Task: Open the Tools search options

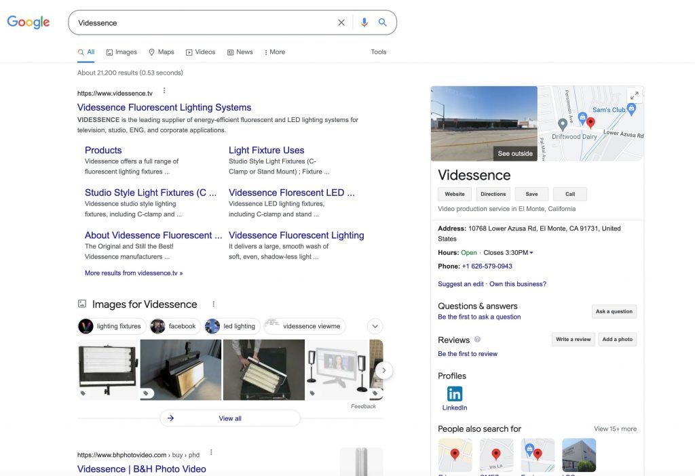Action: (379, 52)
